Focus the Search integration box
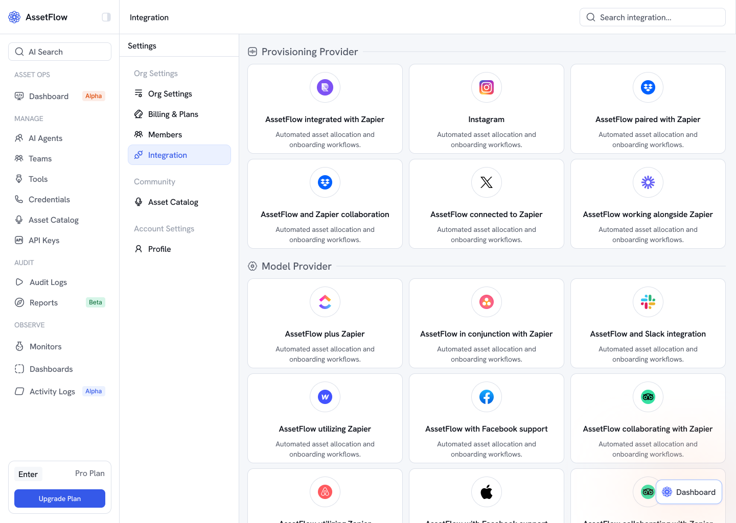 tap(653, 17)
